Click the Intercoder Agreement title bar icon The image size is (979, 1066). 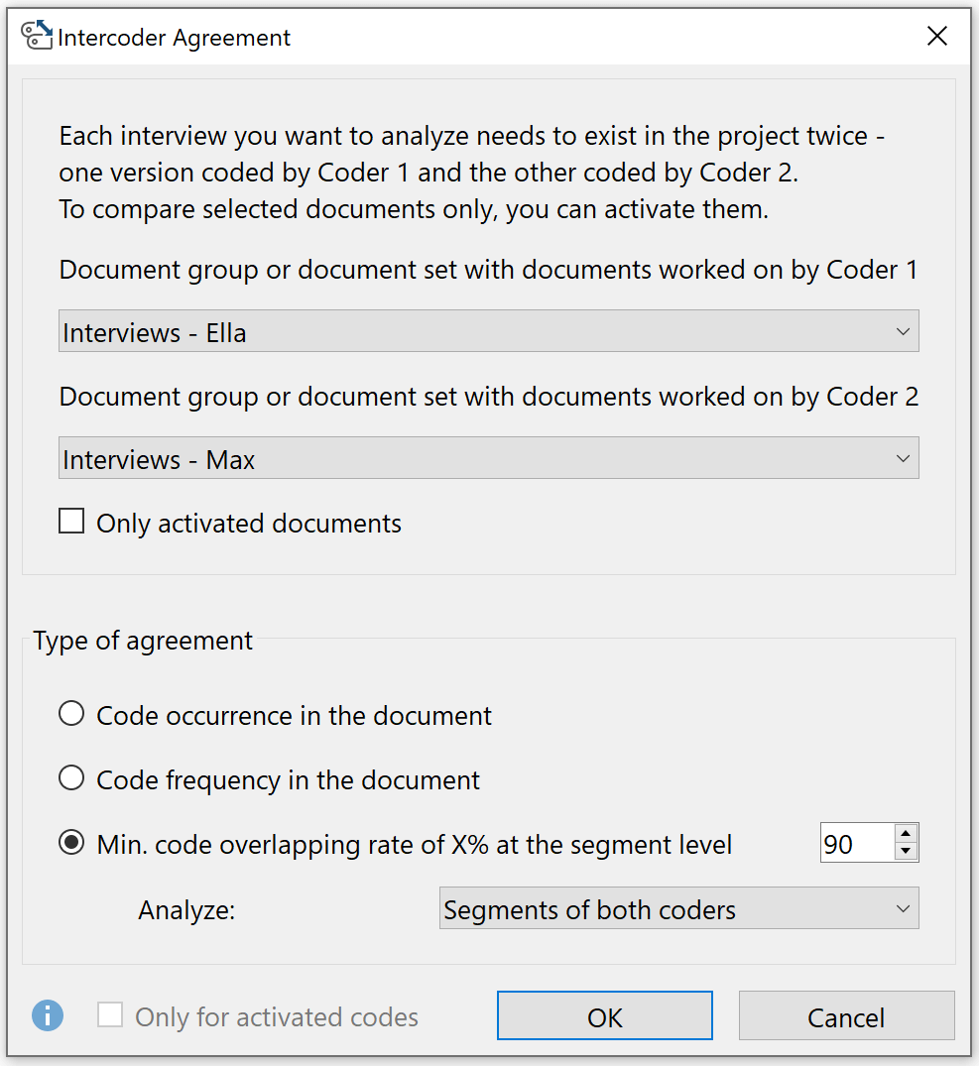36,36
